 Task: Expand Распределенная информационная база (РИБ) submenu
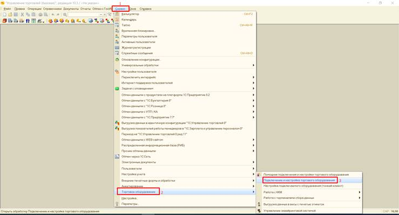(185, 145)
